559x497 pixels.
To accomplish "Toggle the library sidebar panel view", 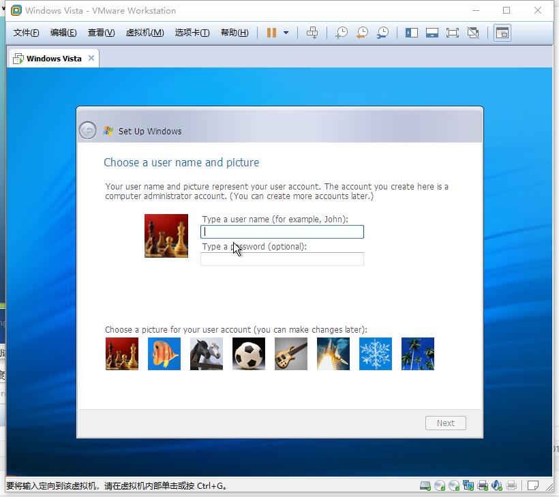I will (411, 33).
